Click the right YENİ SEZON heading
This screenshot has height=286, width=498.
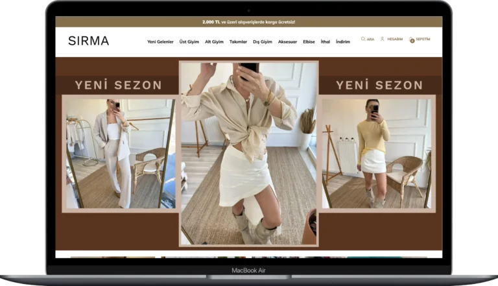[379, 85]
